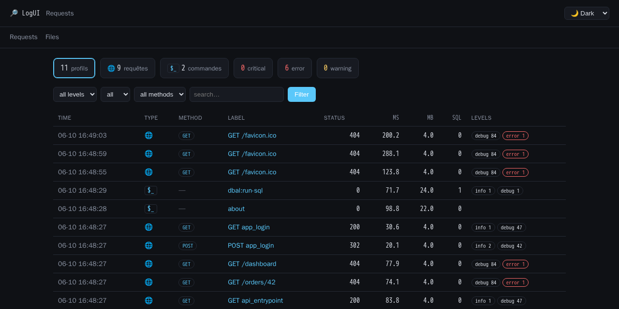The image size is (619, 309).
Task: Click the LogUI magnifier logo
Action: (14, 13)
